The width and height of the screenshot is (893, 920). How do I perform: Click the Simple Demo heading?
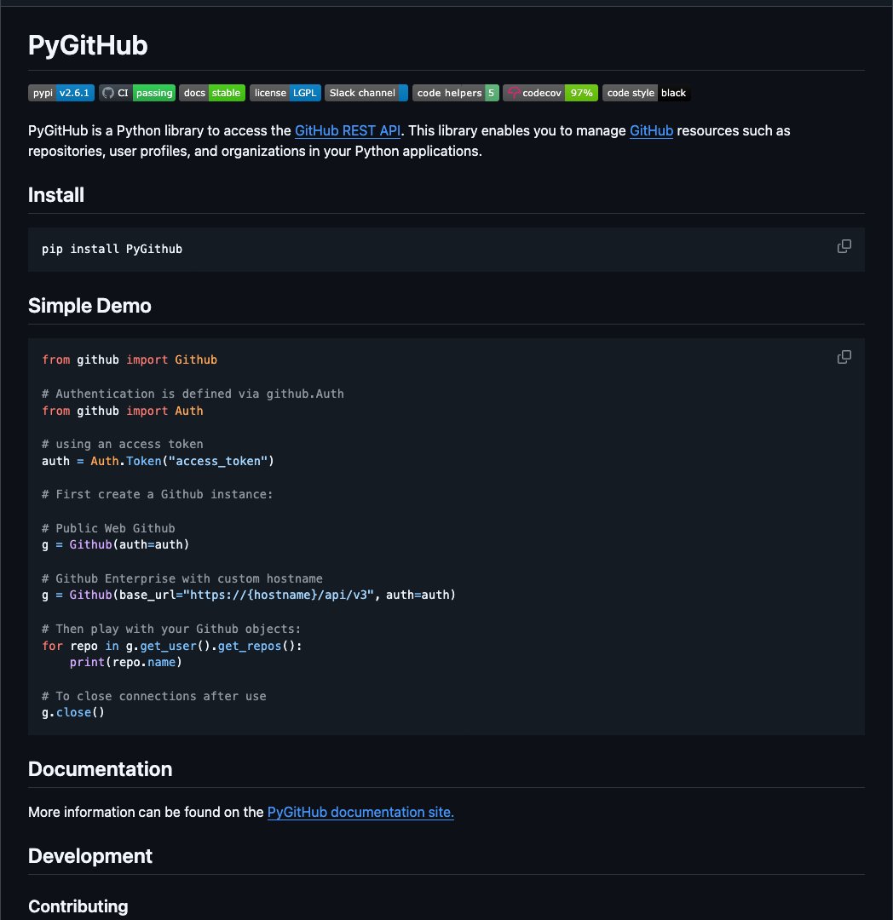[89, 306]
